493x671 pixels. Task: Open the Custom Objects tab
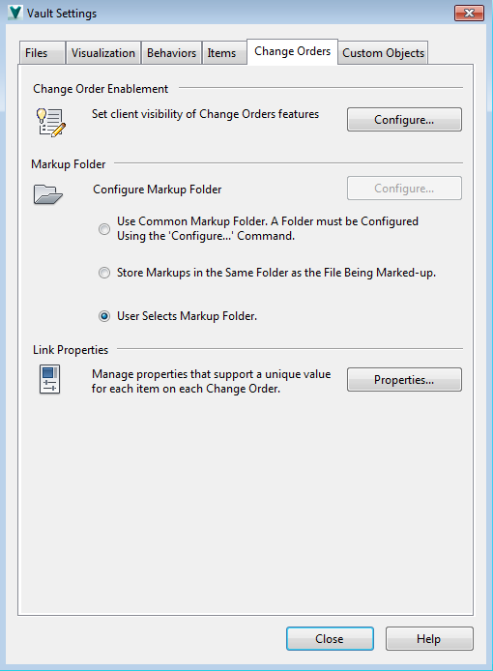point(383,53)
